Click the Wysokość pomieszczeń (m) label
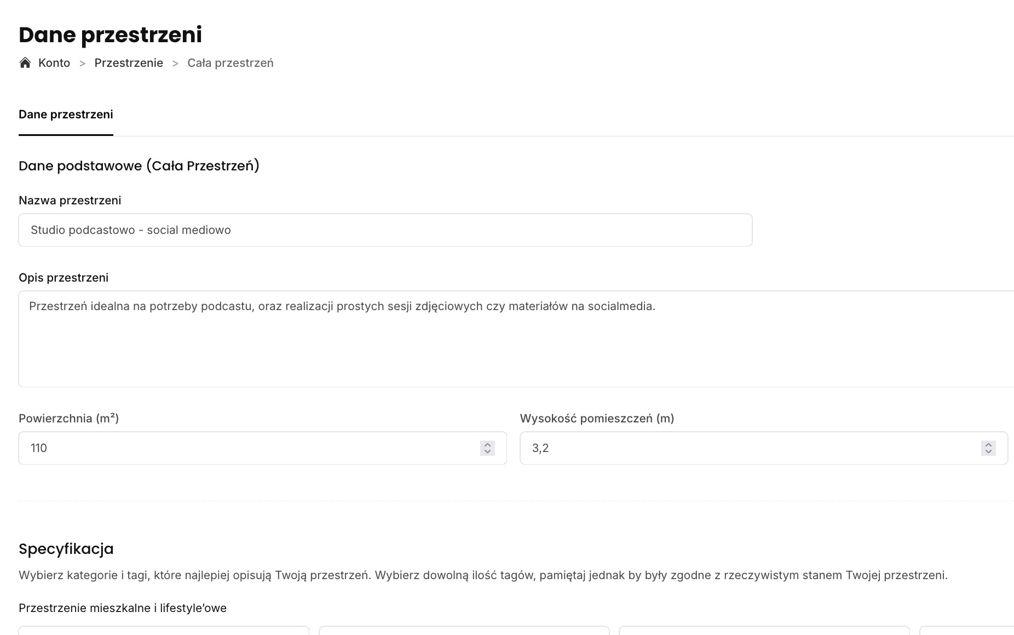Viewport: 1014px width, 635px height. pos(597,419)
